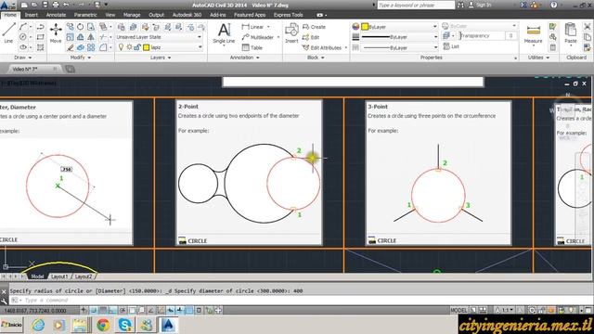The width and height of the screenshot is (594, 334).
Task: Toggle freeze sun icon for lapiz layer
Action: (x=129, y=47)
